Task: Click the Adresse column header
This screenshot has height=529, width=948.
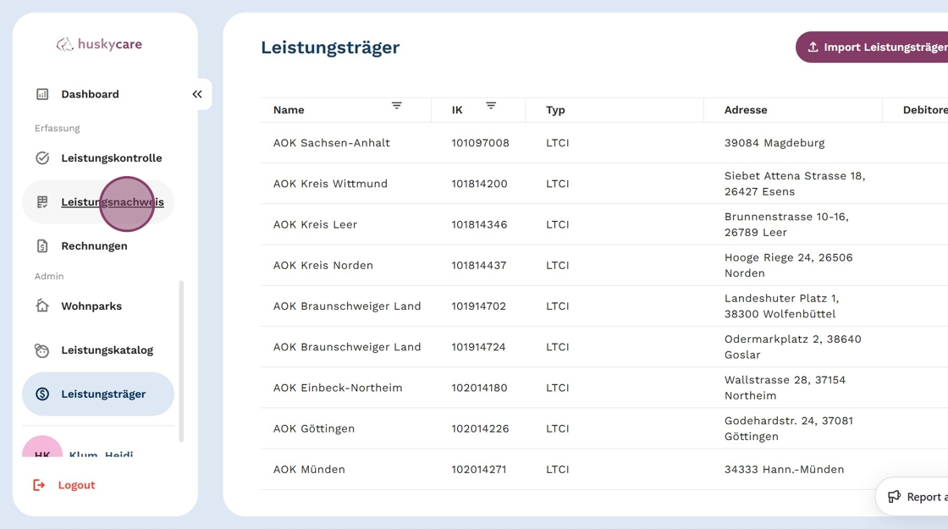Action: pyautogui.click(x=746, y=110)
